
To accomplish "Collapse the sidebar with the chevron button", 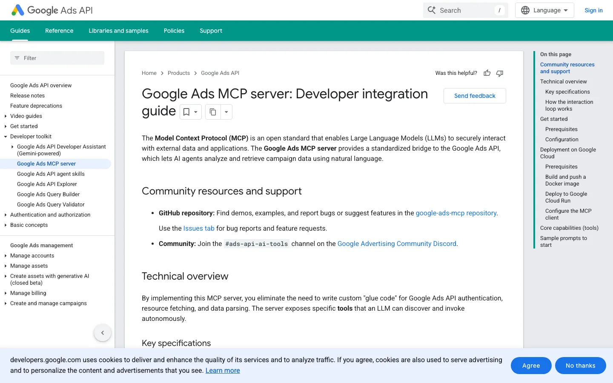I will pos(103,333).
